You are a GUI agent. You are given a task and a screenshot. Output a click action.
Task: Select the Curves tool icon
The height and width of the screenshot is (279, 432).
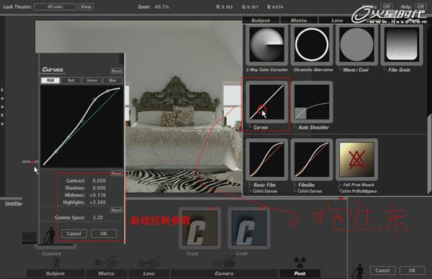[266, 102]
